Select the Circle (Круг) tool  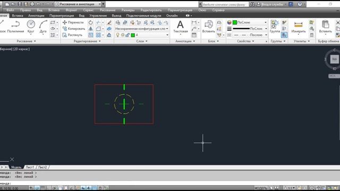(x=31, y=27)
